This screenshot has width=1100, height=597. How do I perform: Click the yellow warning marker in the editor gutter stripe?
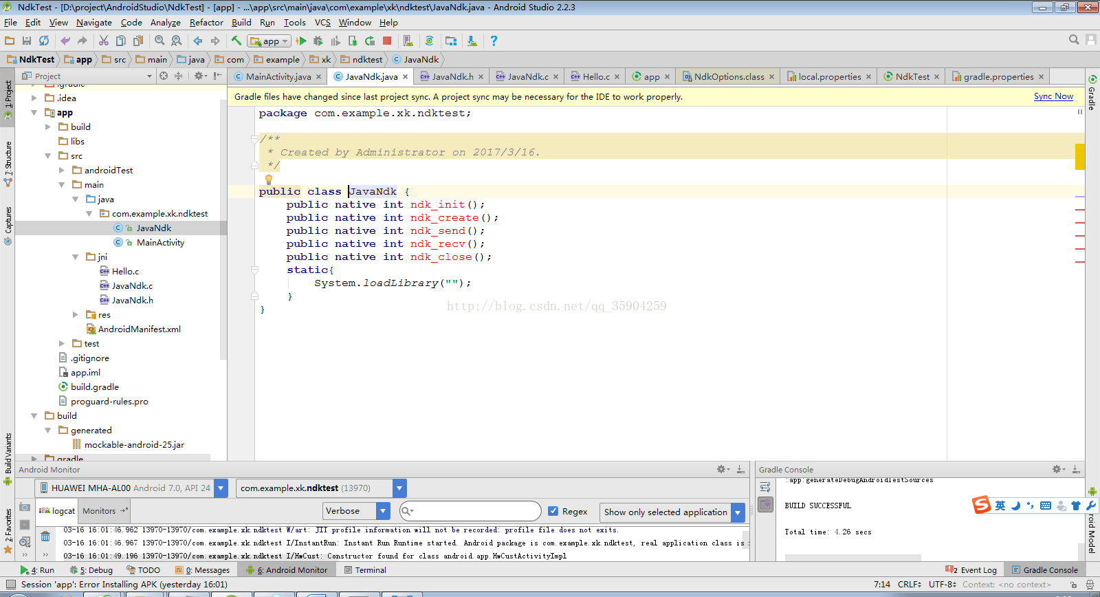[1080, 156]
